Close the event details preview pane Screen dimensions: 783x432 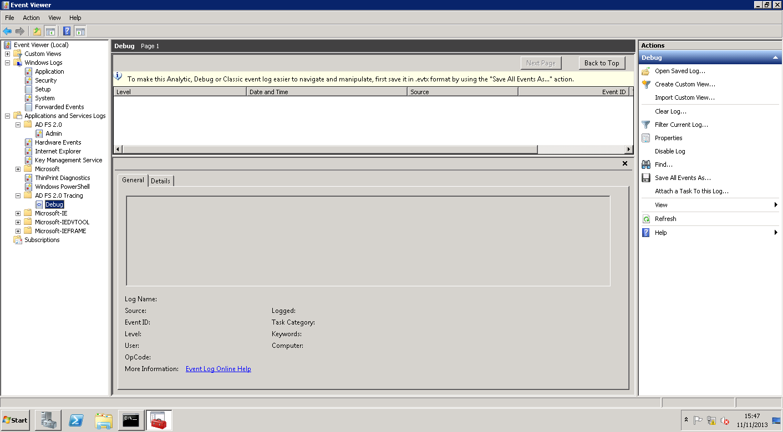point(625,163)
